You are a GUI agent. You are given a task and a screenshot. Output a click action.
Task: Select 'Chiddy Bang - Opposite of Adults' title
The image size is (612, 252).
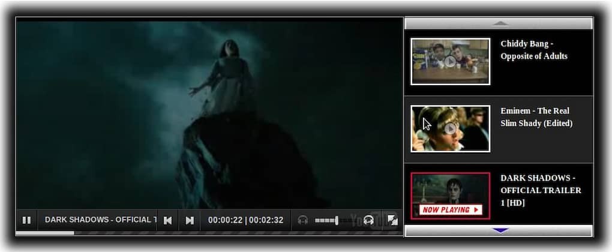point(534,50)
